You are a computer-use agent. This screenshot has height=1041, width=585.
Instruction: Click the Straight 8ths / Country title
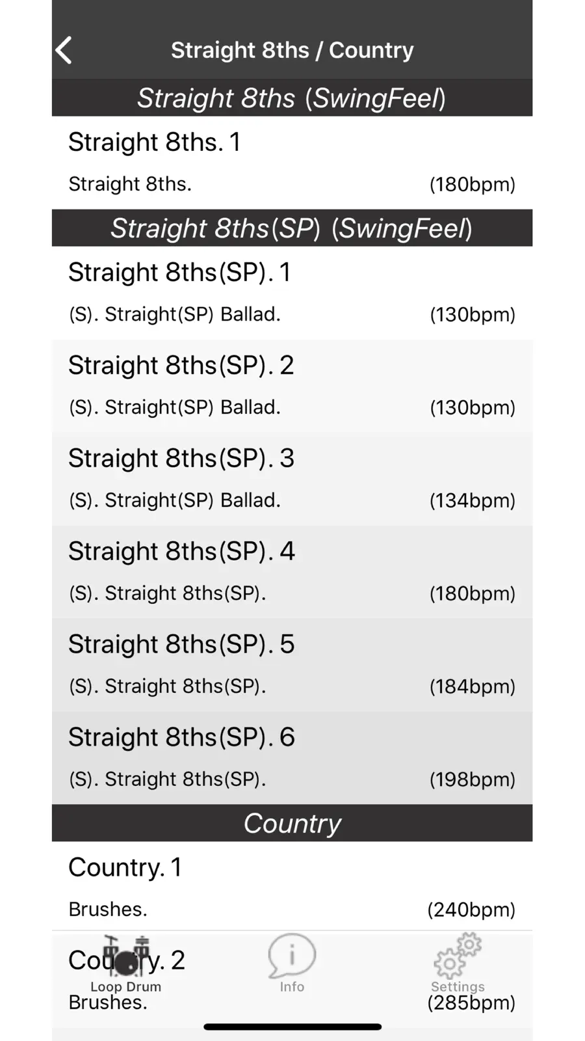pos(292,50)
